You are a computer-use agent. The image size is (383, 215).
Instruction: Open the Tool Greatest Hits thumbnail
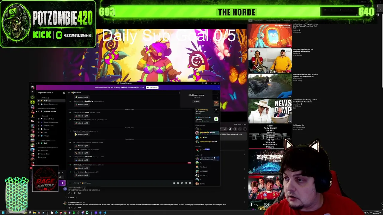(270, 136)
